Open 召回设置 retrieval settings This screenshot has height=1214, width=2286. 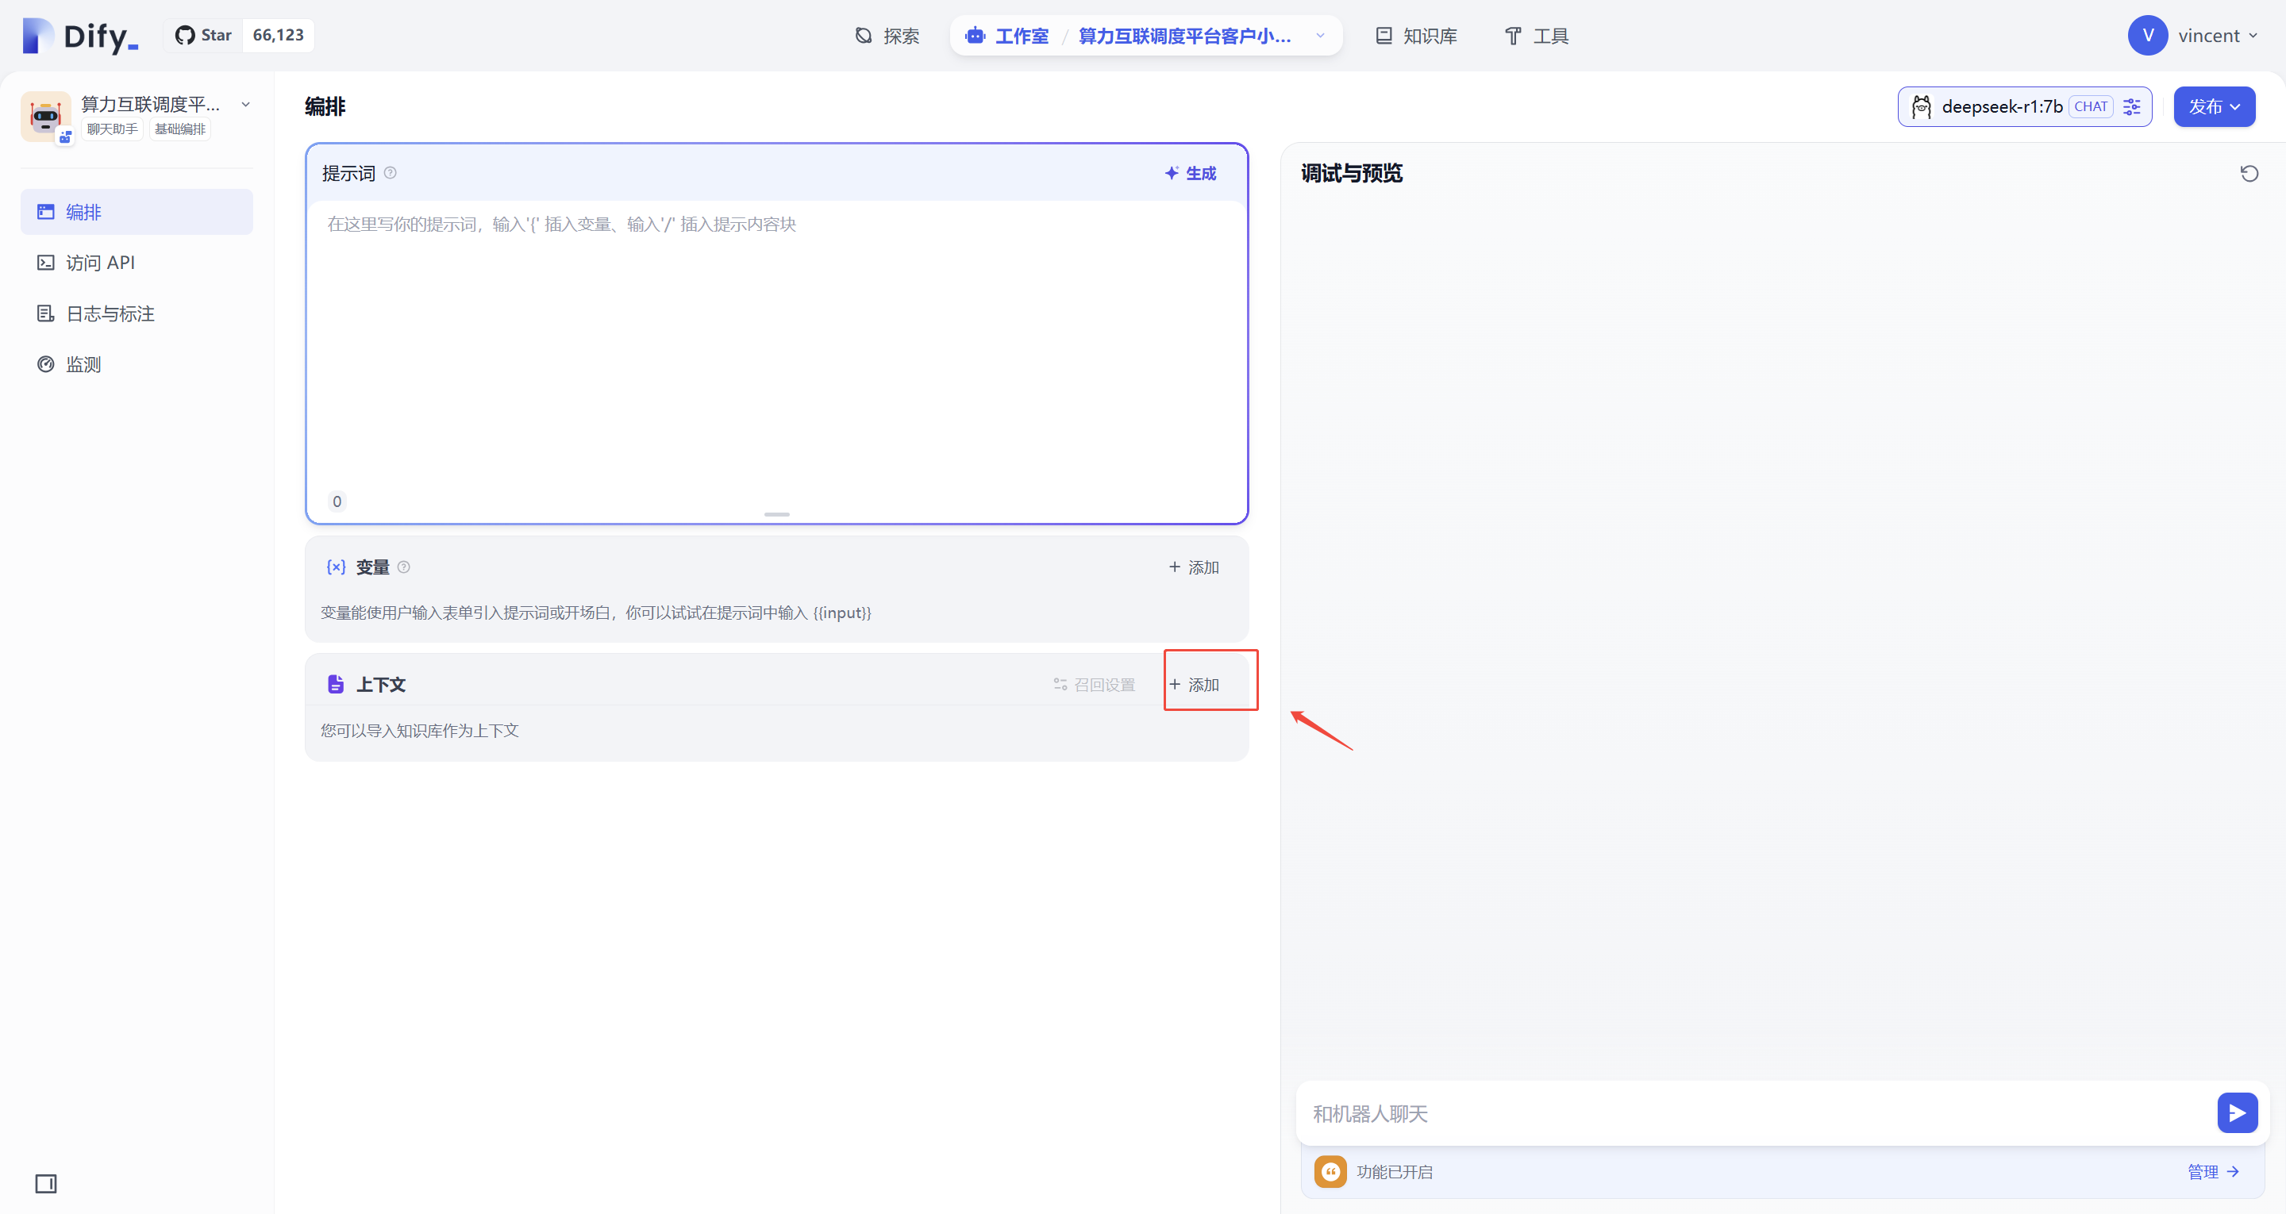(x=1095, y=684)
